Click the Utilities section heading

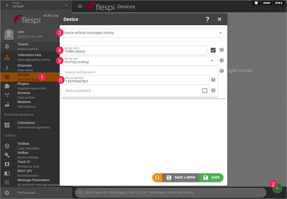click(10, 135)
